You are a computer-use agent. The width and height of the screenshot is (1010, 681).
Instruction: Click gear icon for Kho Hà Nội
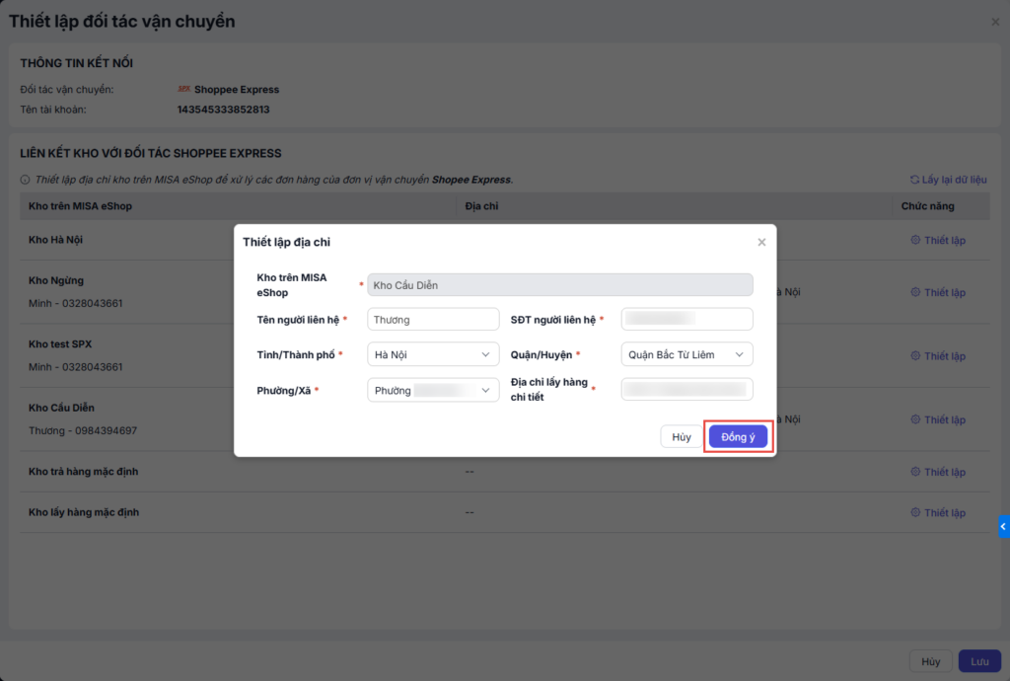pos(915,241)
